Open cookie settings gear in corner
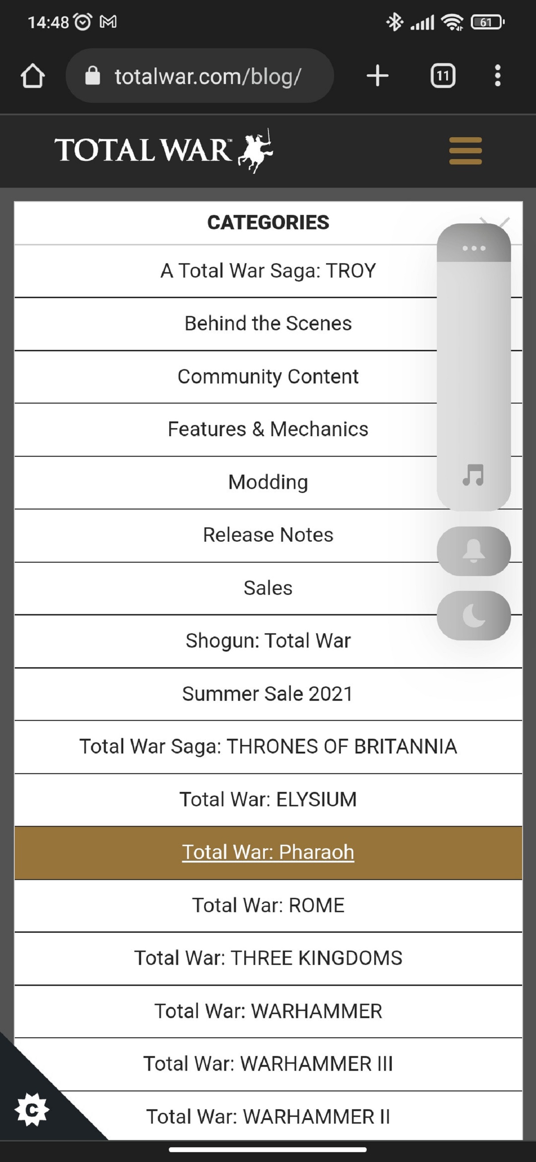This screenshot has height=1162, width=536. 32,1109
